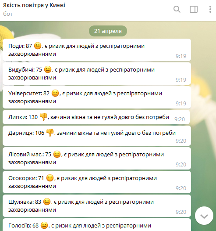Click the бот status label under title

8,14
